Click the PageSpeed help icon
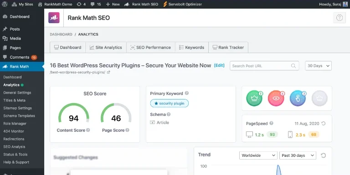Screen dimensions: 350x175 [x=271, y=123]
